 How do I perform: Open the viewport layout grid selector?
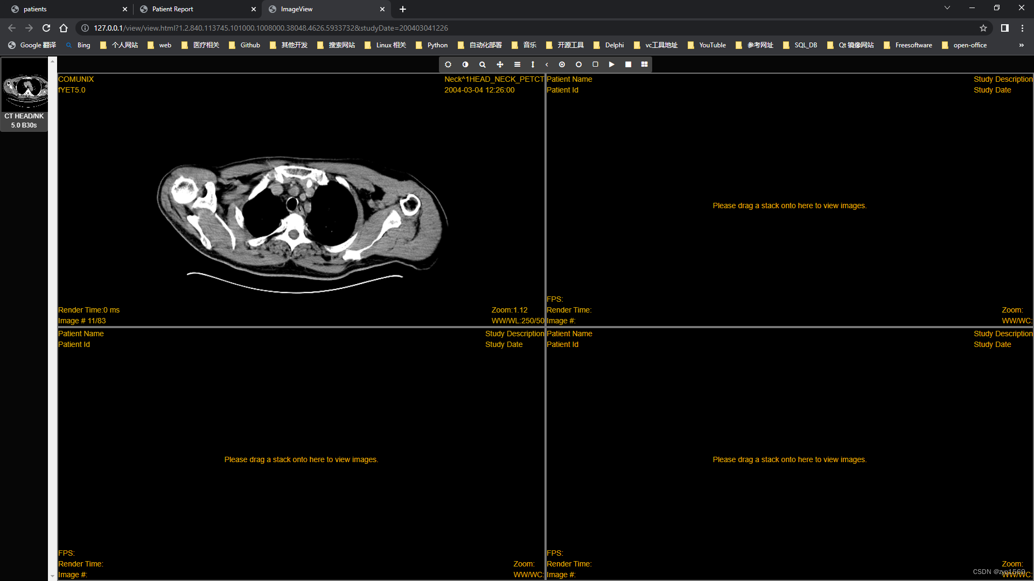tap(644, 65)
